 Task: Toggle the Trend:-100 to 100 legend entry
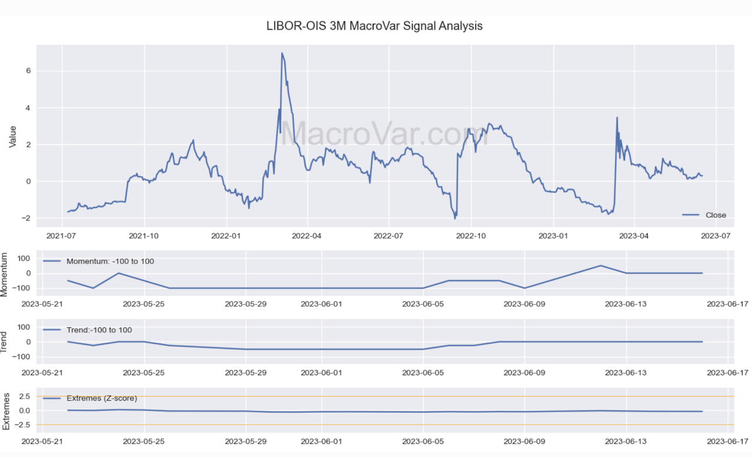point(98,330)
